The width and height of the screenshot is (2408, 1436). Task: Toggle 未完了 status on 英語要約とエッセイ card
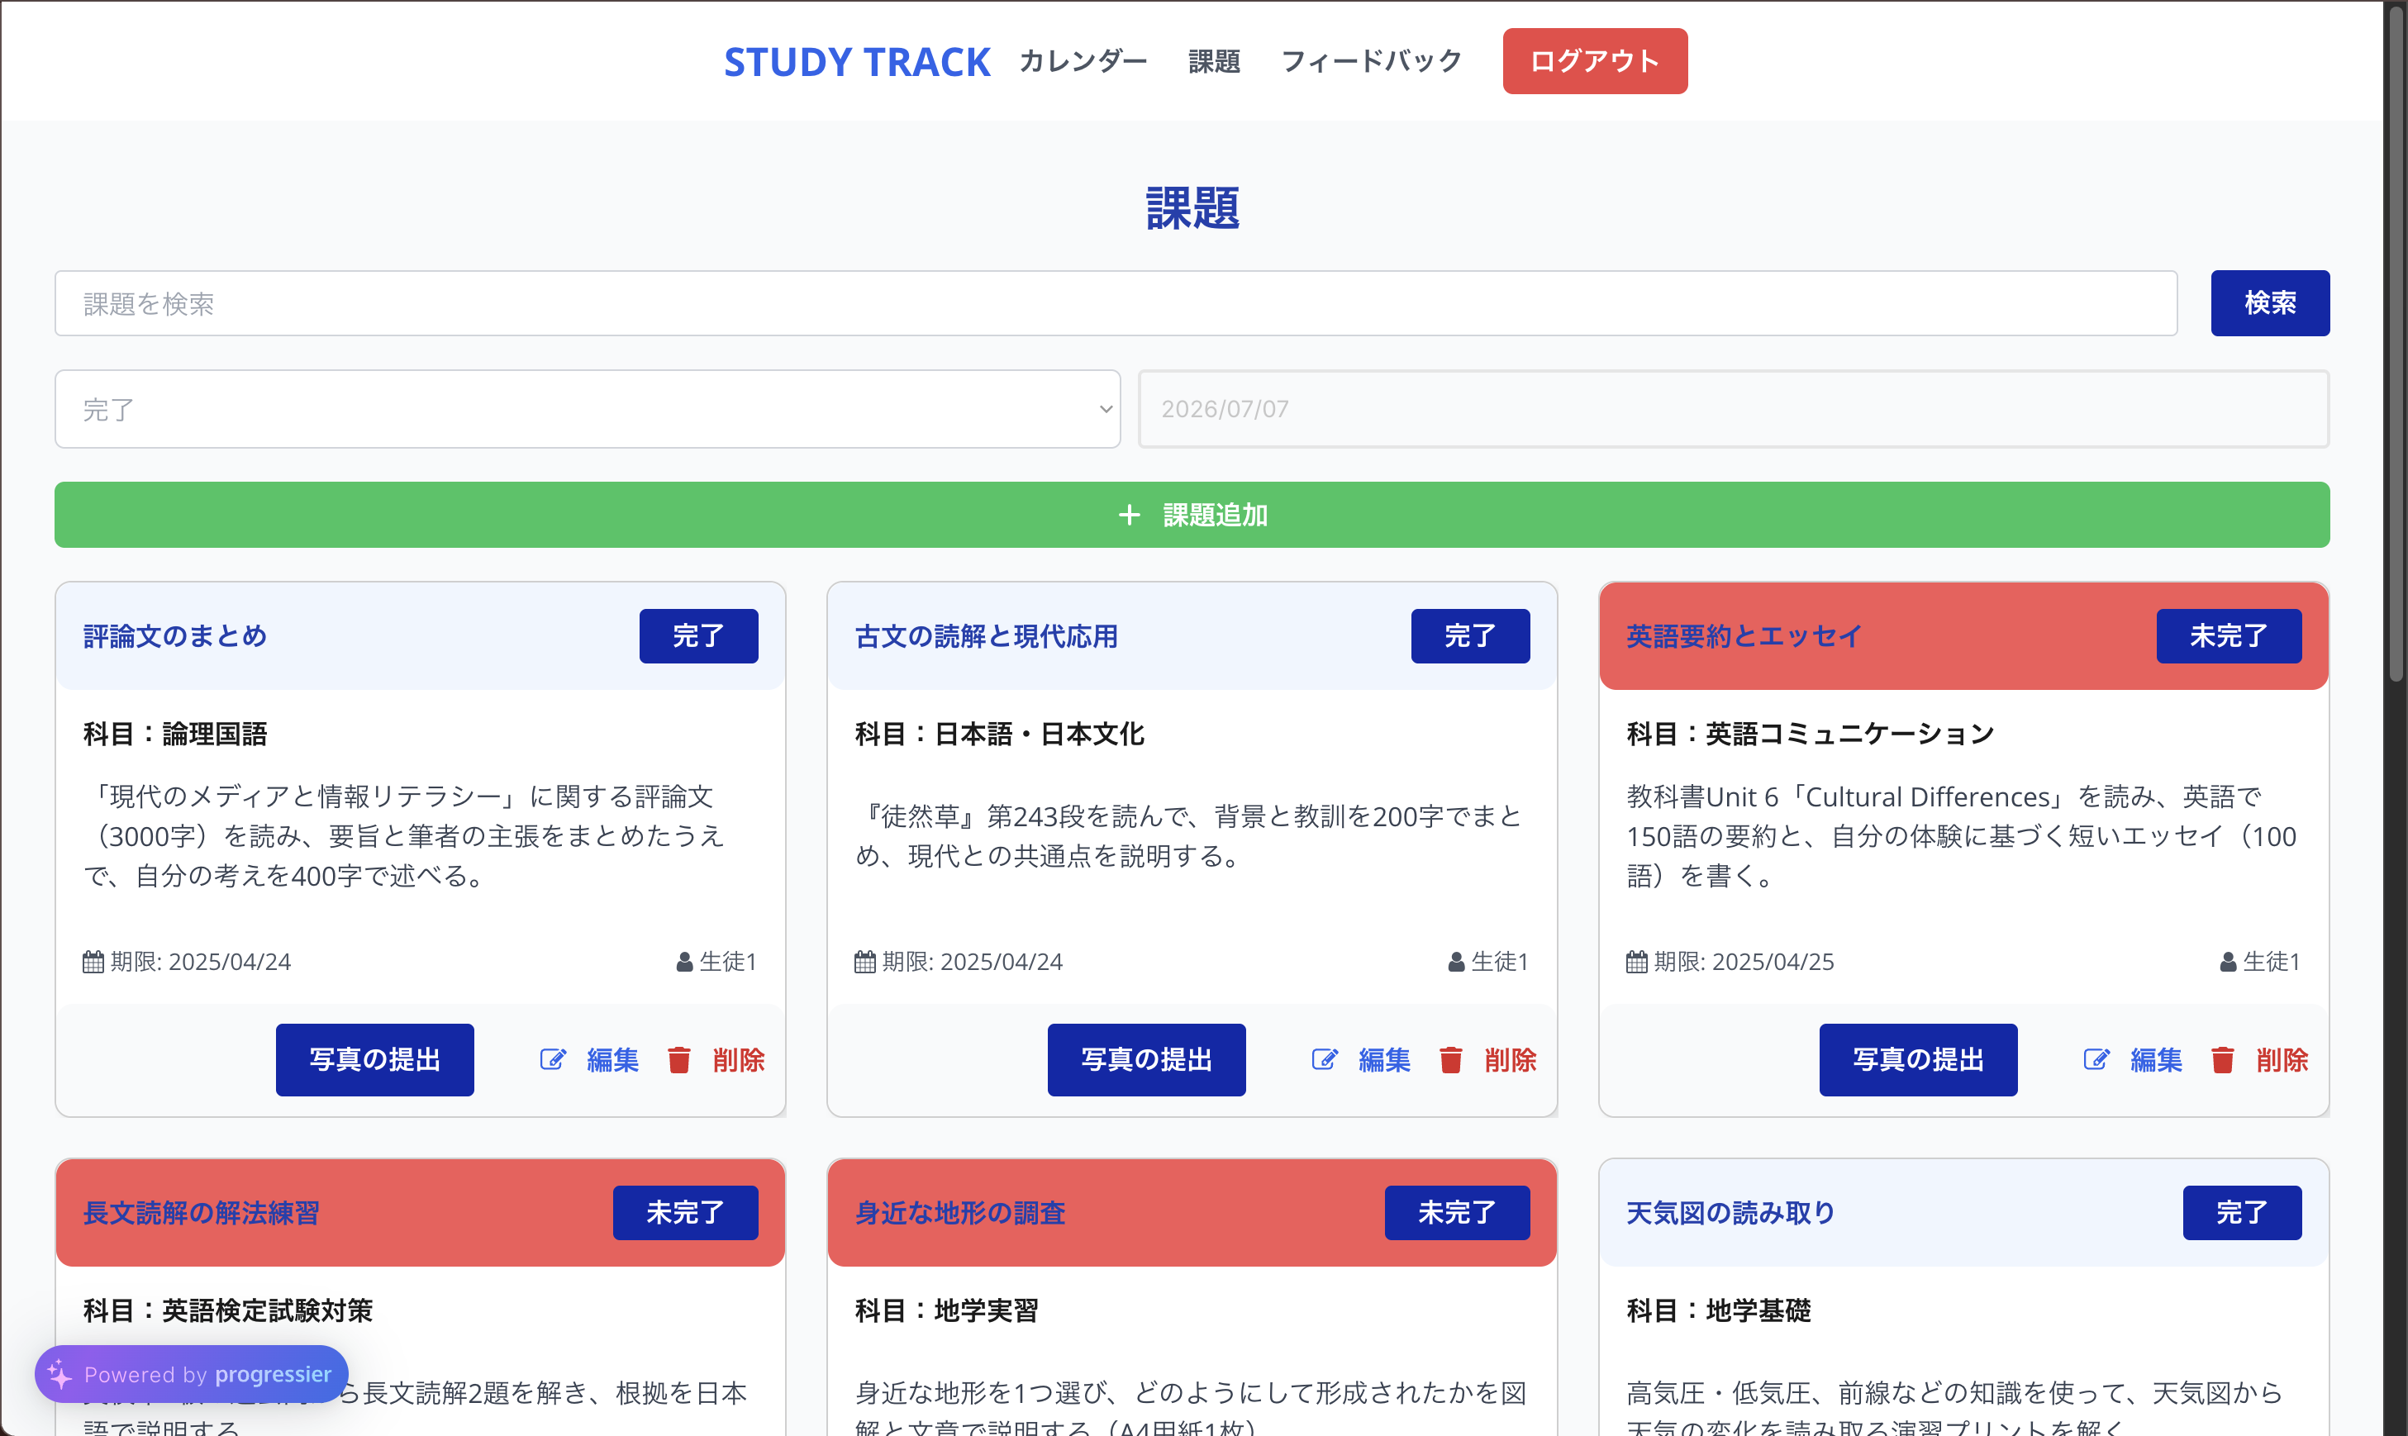2229,635
